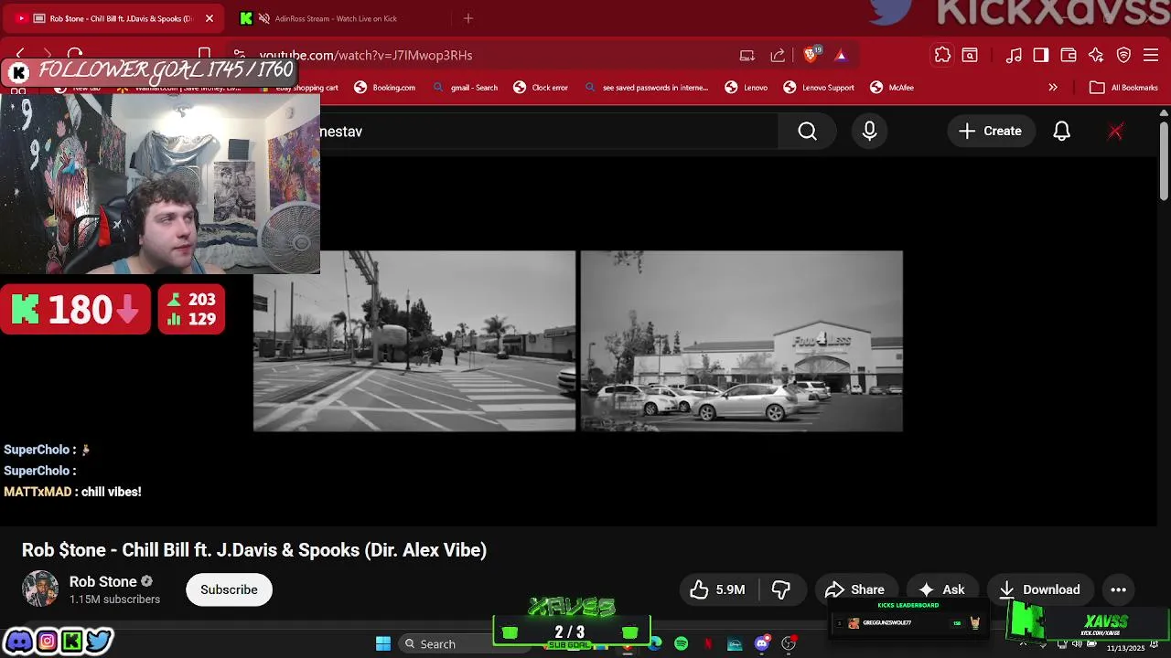Open the Ask AI assistant button
The height and width of the screenshot is (658, 1171).
[942, 589]
